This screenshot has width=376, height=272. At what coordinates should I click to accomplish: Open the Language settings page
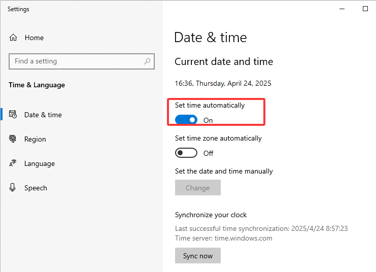(39, 163)
